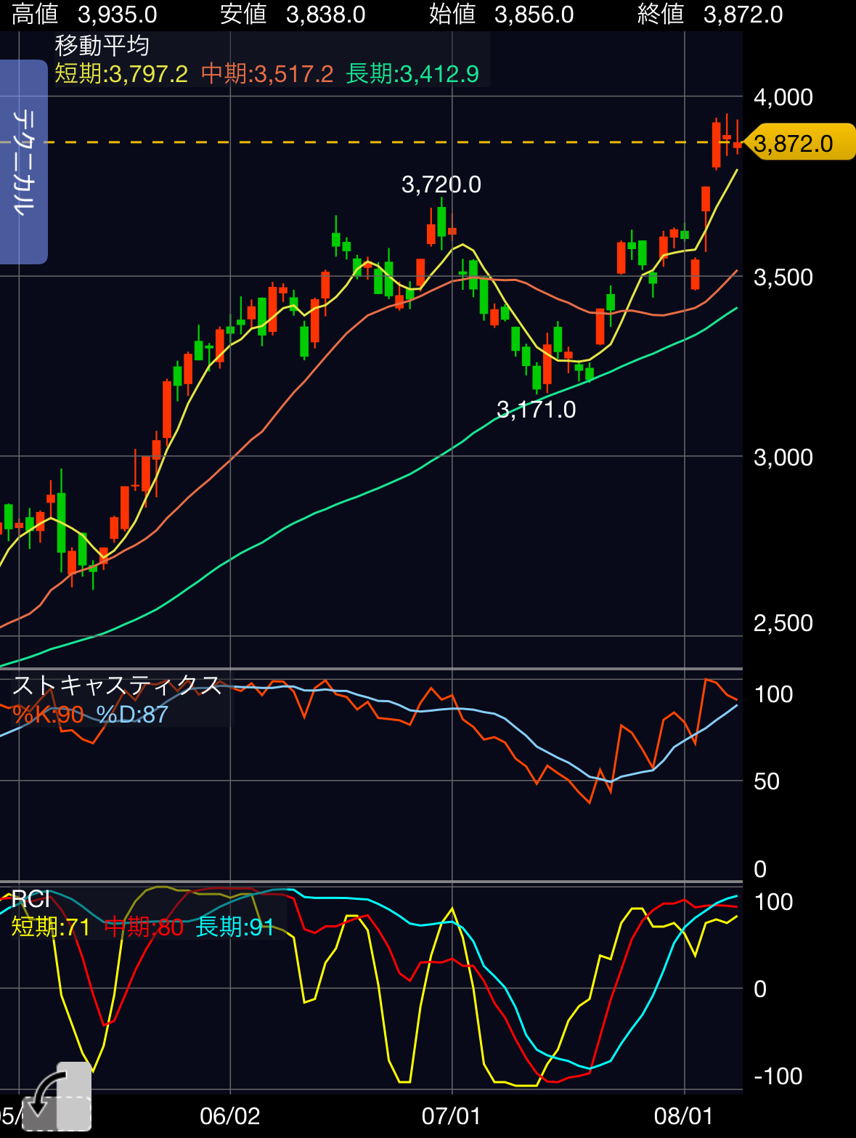Viewport: 856px width, 1138px height.
Task: Tap the RCI 長期:91 cyan value
Action: pos(235,927)
